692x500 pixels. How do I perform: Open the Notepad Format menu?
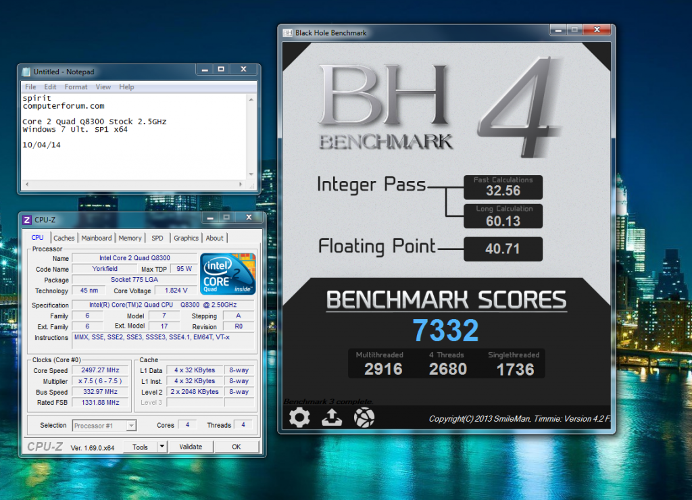click(76, 87)
